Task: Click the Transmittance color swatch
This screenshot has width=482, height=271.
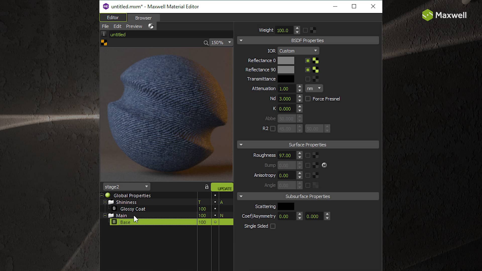Action: click(286, 79)
